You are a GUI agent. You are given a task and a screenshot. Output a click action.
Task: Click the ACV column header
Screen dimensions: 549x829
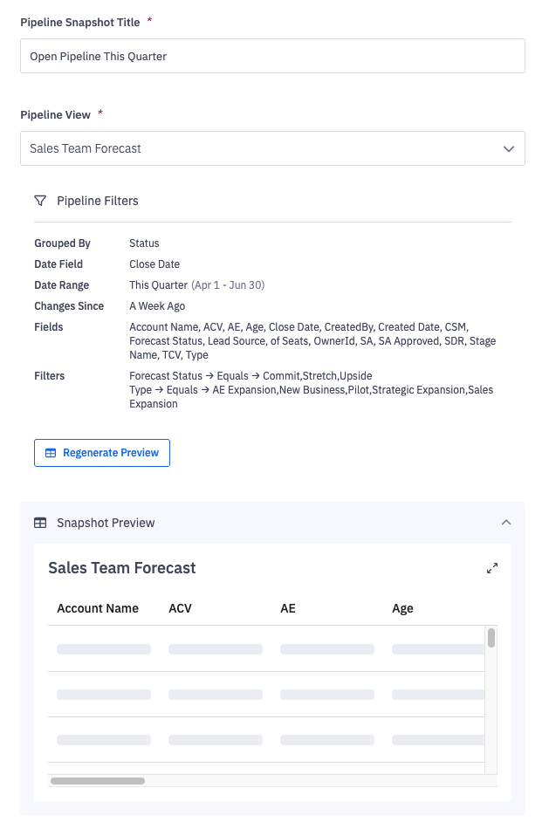(x=180, y=608)
